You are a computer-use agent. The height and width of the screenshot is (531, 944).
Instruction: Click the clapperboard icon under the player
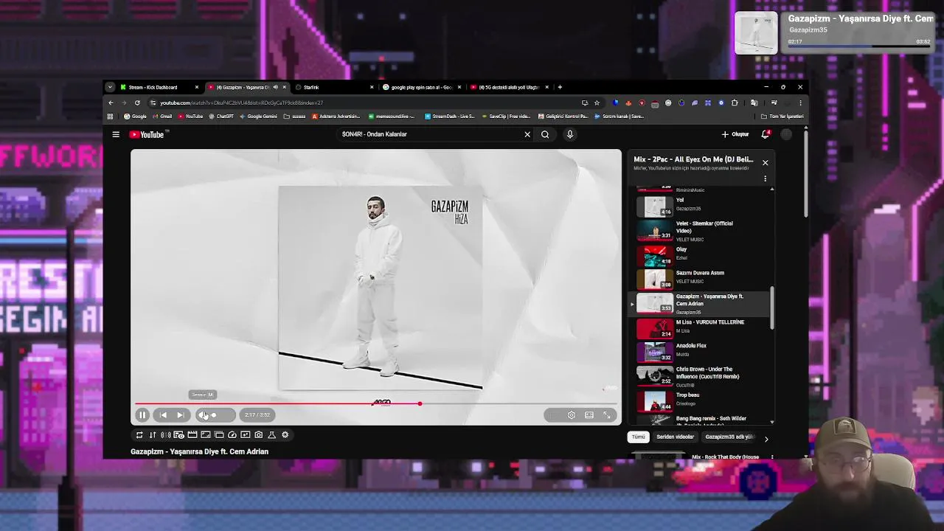coord(192,435)
